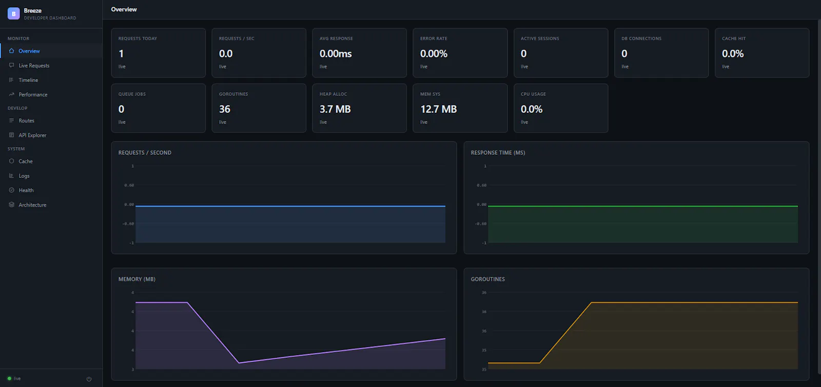Select the Queue Jobs card

159,108
